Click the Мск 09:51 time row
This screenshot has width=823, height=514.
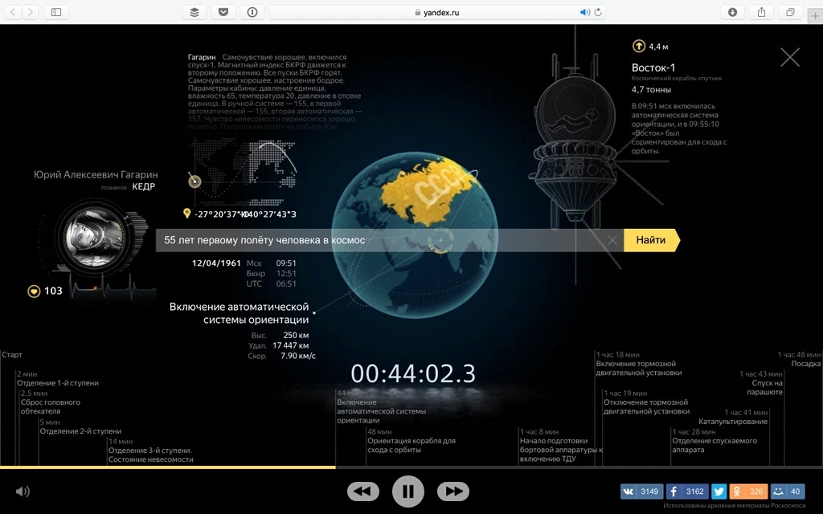[x=272, y=263]
